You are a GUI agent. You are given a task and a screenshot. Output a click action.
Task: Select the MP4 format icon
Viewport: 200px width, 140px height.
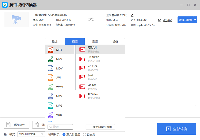(50, 50)
